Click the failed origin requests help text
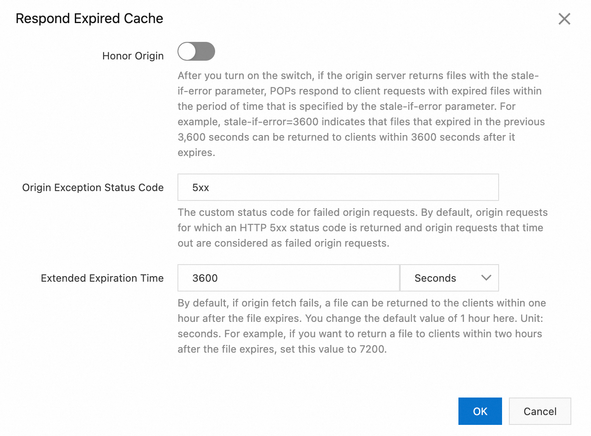 point(361,227)
